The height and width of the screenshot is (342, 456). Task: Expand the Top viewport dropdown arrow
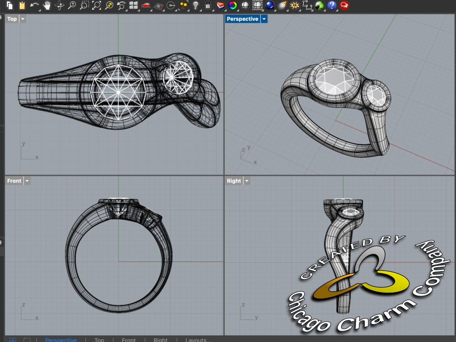point(23,19)
